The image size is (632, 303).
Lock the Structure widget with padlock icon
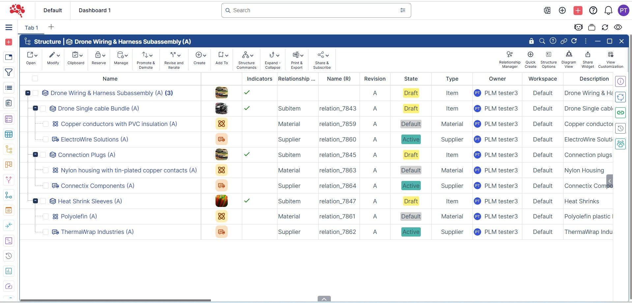(x=531, y=41)
